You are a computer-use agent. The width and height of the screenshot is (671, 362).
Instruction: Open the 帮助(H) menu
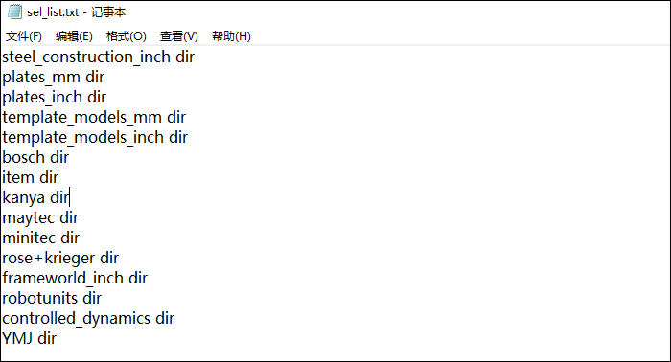pos(231,36)
